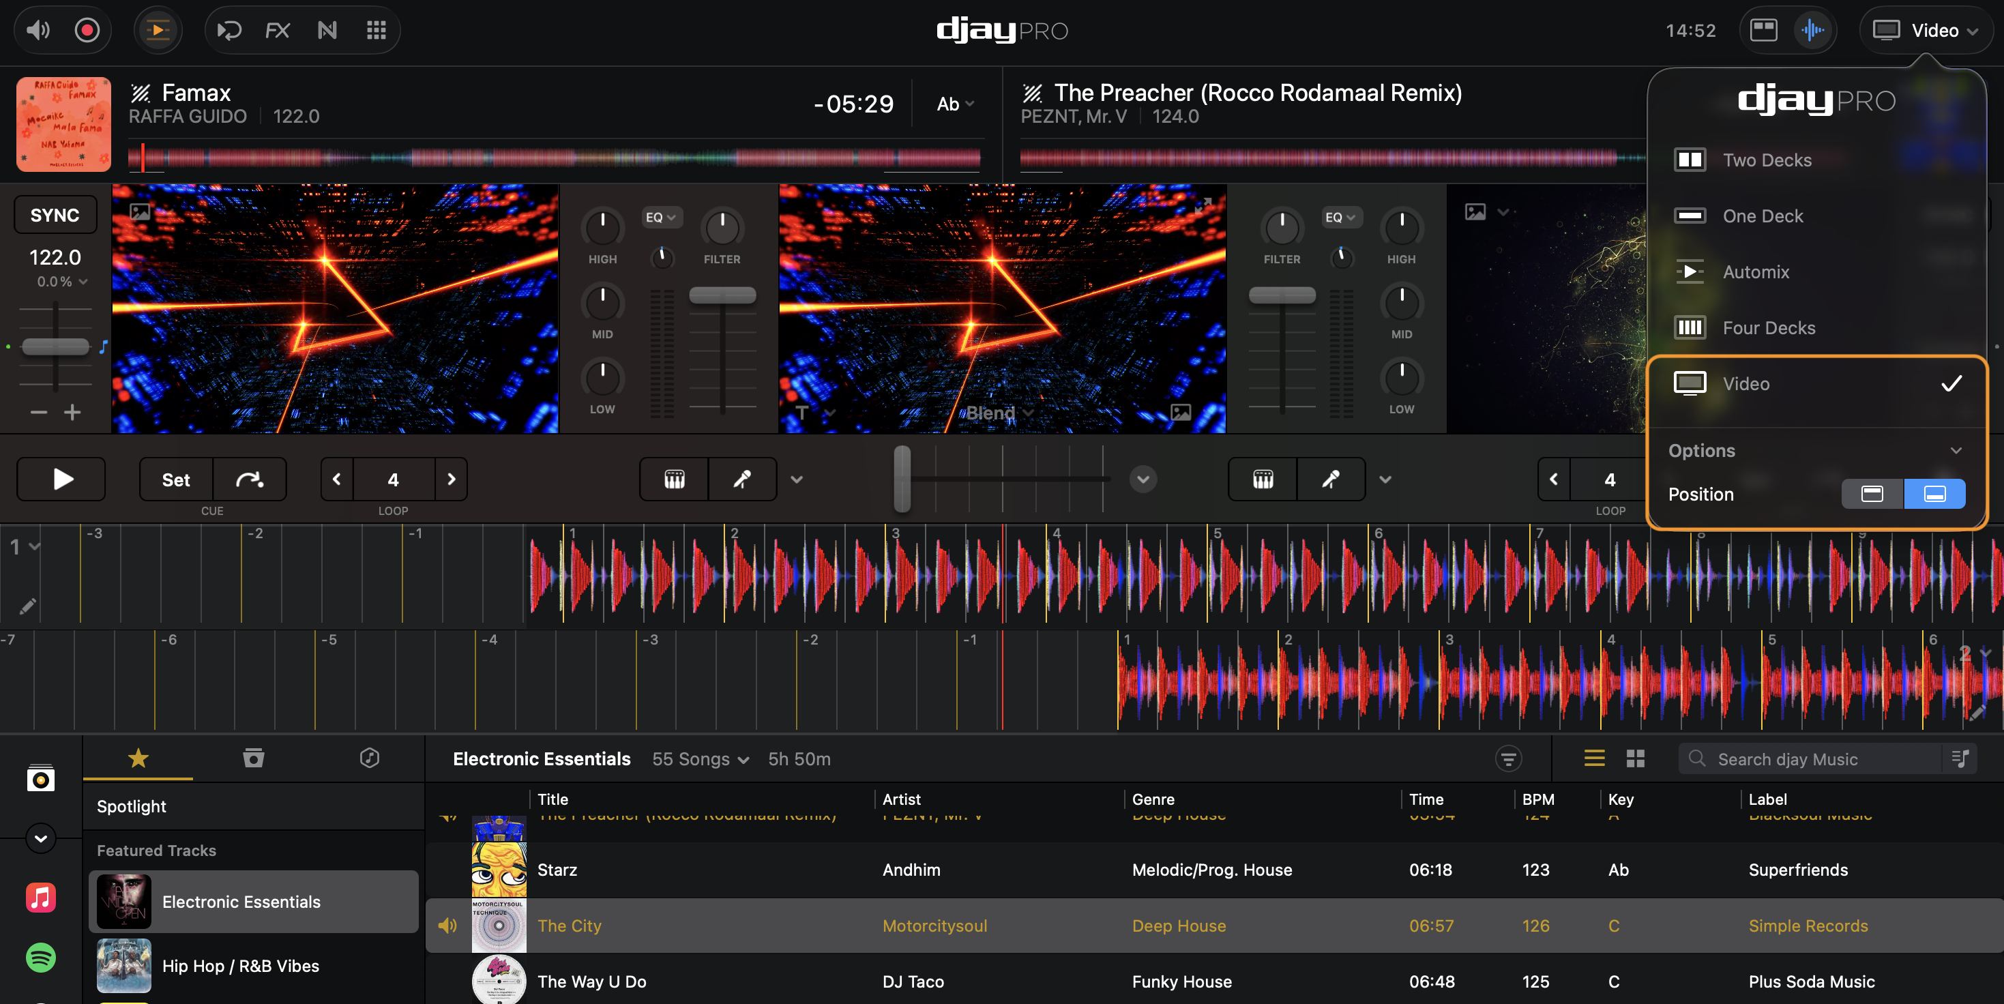Image resolution: width=2004 pixels, height=1004 pixels.
Task: Click the jump-to-cue arrow button
Action: click(249, 480)
